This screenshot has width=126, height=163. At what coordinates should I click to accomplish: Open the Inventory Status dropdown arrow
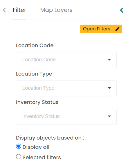click(x=109, y=116)
